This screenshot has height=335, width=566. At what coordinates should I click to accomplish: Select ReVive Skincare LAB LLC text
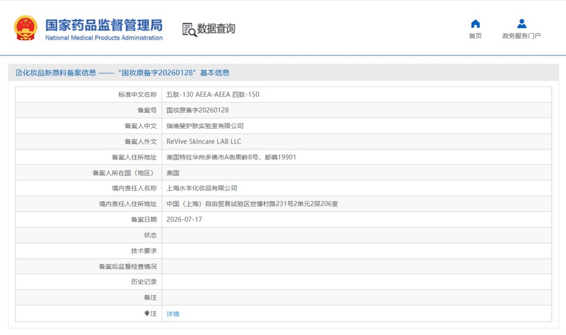pos(204,141)
